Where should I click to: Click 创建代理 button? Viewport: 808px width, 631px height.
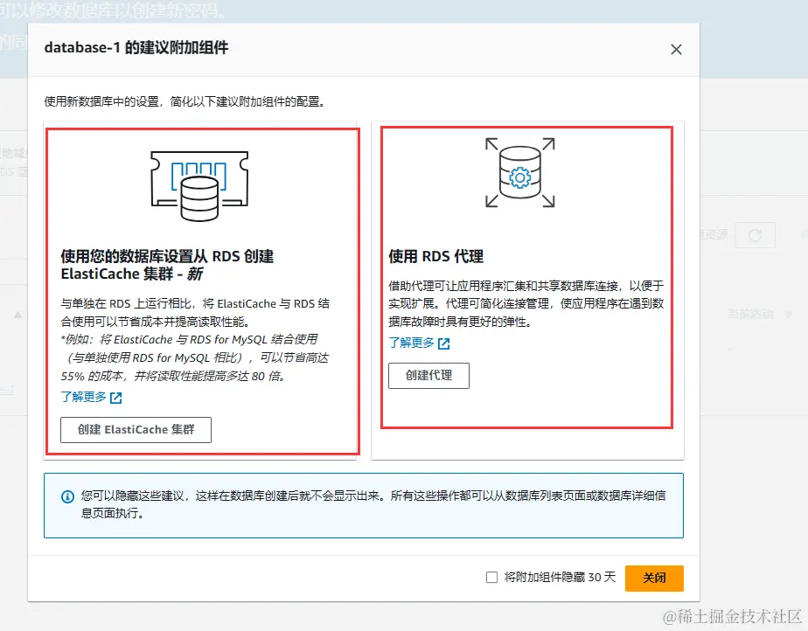(x=428, y=376)
